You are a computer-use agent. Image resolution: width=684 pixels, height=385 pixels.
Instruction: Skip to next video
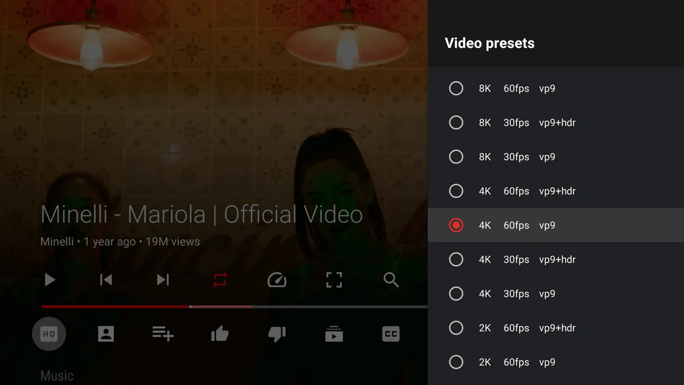[x=163, y=280]
